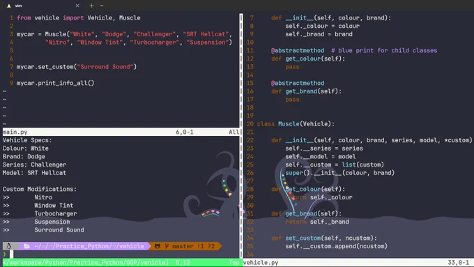Click 'class Muscle(Vehicle):' on line 20

pyautogui.click(x=296, y=124)
